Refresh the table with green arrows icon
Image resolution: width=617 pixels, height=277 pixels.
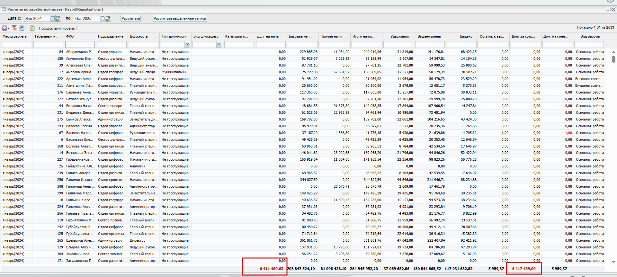pos(32,28)
